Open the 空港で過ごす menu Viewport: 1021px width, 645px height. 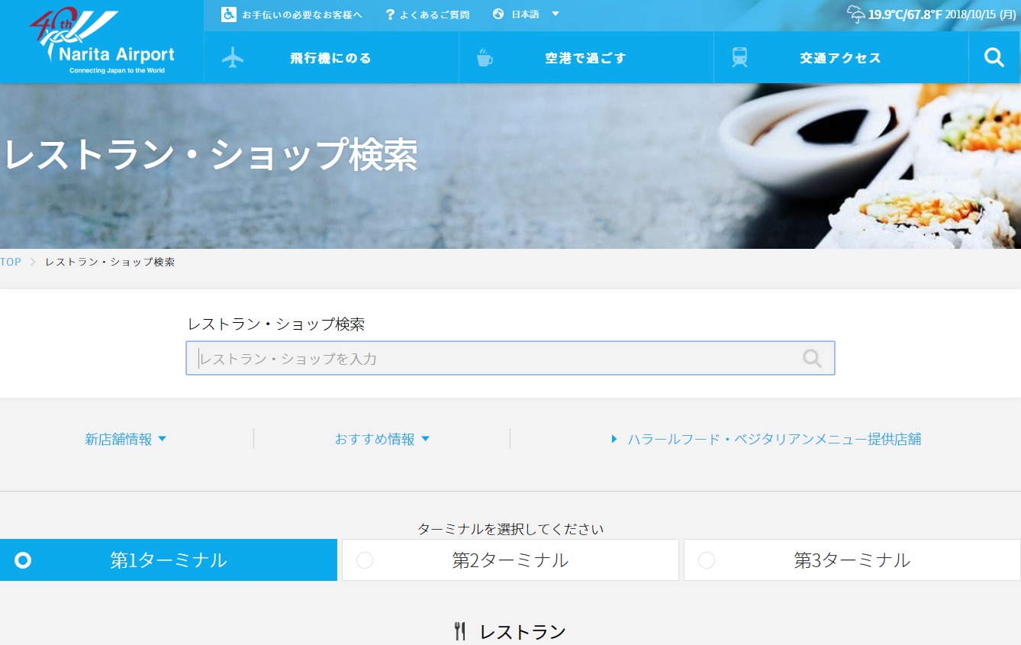(585, 58)
